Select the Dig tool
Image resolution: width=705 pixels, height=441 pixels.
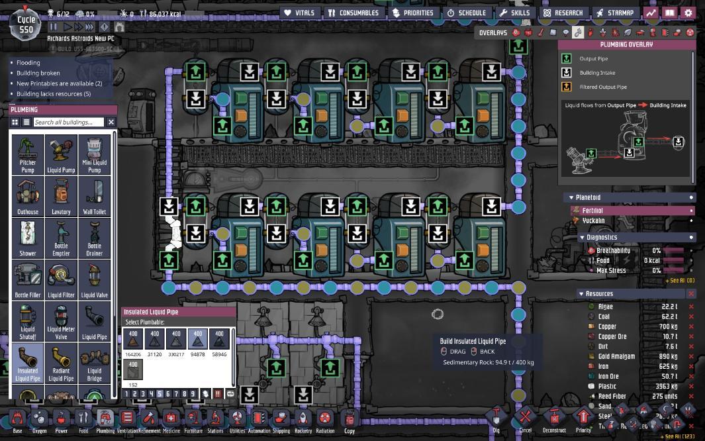pyautogui.click(x=496, y=420)
